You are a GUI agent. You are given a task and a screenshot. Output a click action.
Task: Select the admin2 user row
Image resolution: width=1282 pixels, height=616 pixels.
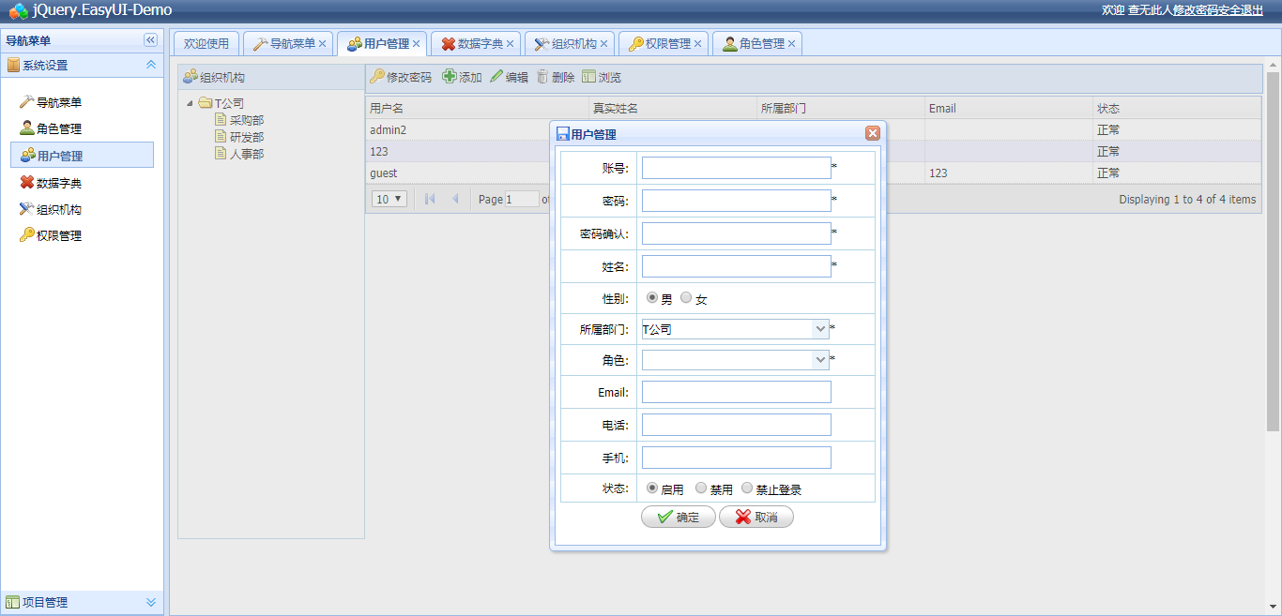pos(813,129)
